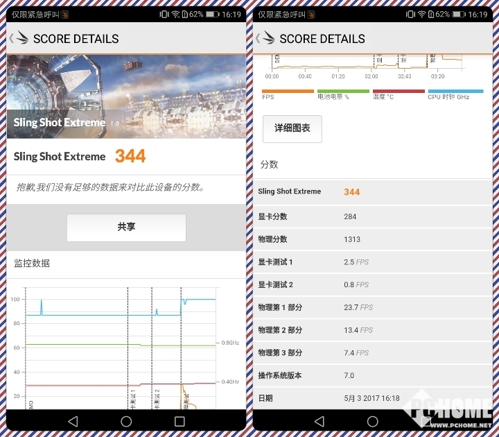Select the 显卡测试 1 2.5 FPS row
499x437 pixels.
[x=373, y=262]
